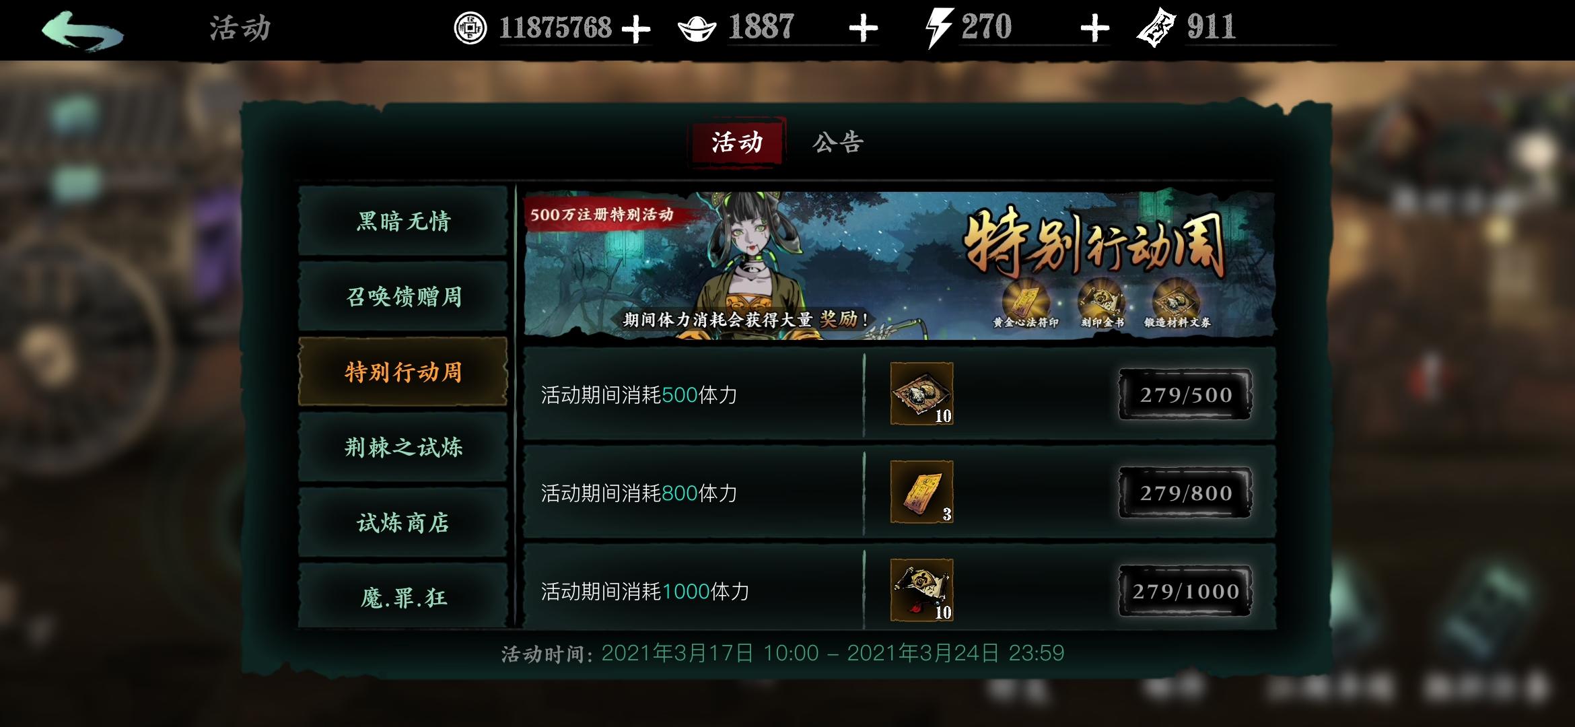Image resolution: width=1575 pixels, height=727 pixels.
Task: Open the 试炼商店 entry
Action: [403, 522]
